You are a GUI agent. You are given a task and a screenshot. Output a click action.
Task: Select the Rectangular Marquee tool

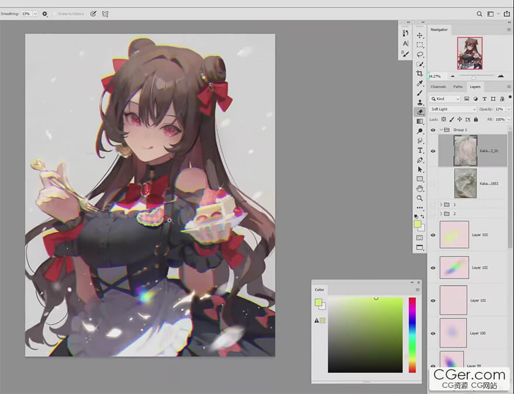419,45
